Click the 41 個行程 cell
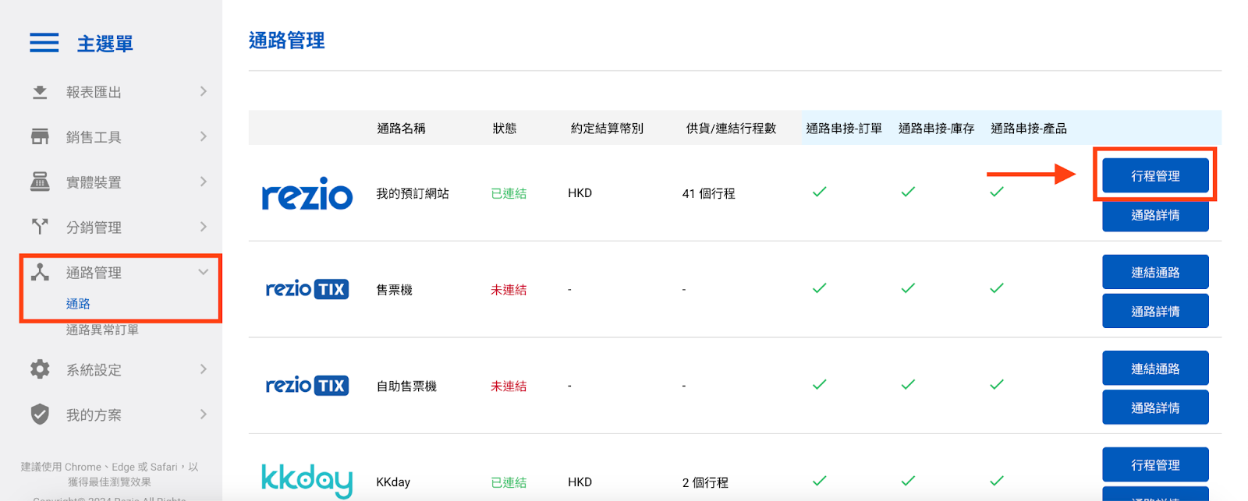Screen dimensions: 1248x501 [708, 193]
